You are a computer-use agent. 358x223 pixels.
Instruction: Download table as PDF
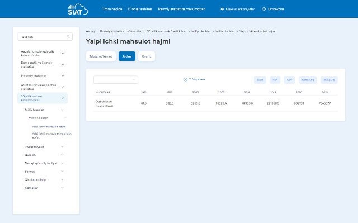[275, 80]
